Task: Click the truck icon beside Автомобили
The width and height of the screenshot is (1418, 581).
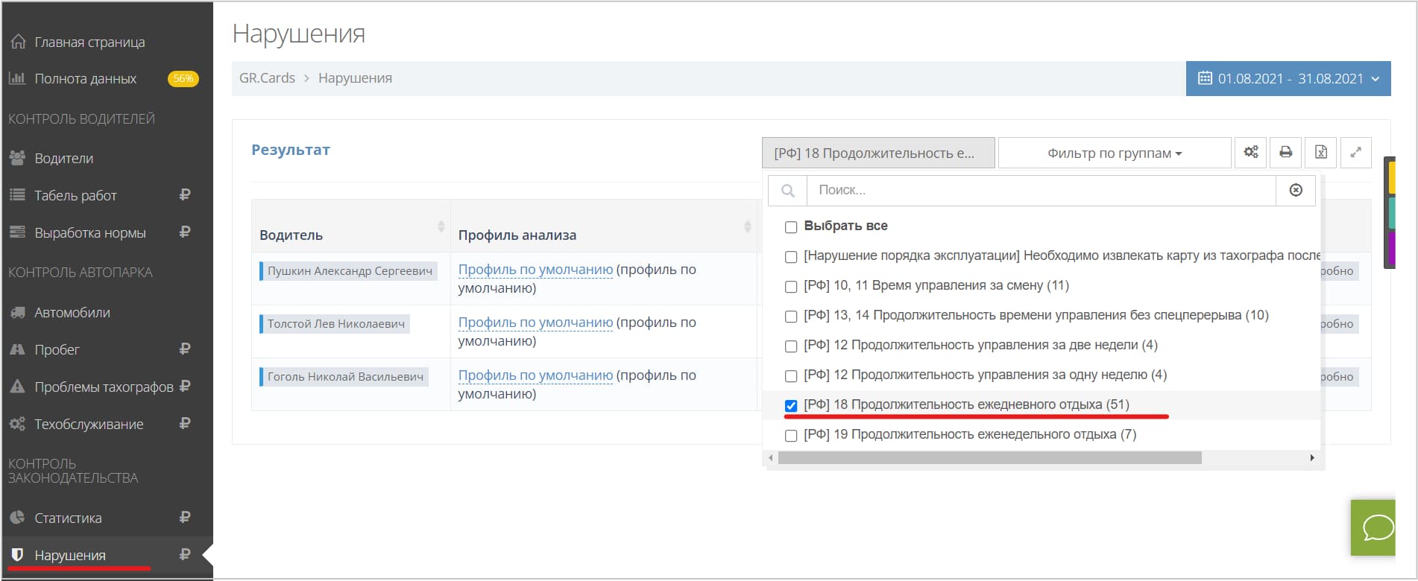Action: point(17,312)
